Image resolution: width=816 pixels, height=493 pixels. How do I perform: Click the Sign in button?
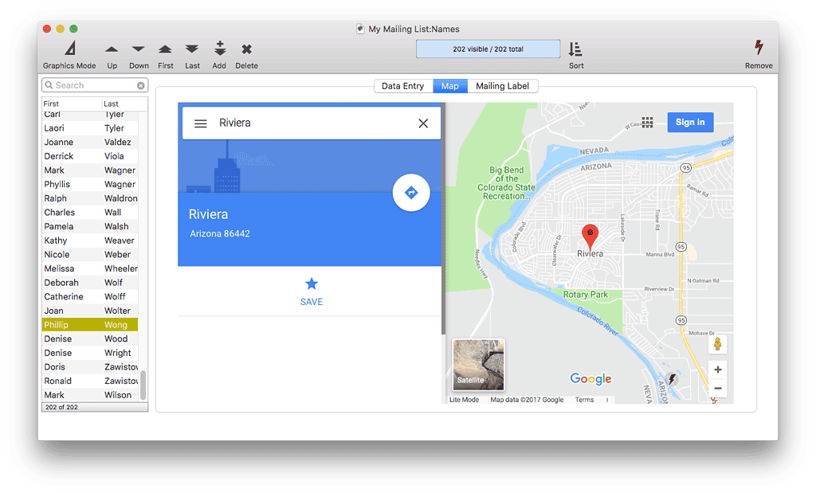pyautogui.click(x=689, y=122)
